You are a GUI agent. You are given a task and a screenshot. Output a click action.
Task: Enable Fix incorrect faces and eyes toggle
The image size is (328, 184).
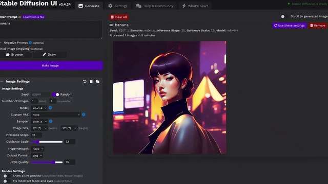tap(7, 181)
